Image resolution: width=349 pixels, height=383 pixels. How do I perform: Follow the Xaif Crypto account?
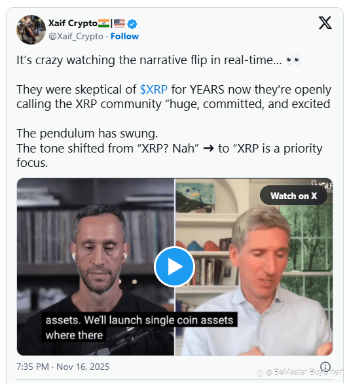[124, 36]
